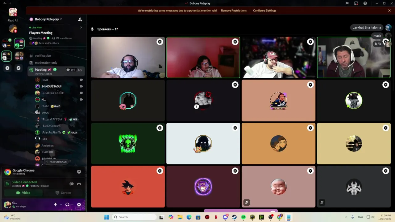Open File Explorer from the taskbar
The image size is (395, 222).
coord(180,217)
